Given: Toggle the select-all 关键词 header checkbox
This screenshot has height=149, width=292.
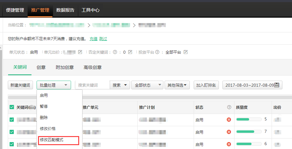Looking at the screenshot, I should tap(12, 107).
